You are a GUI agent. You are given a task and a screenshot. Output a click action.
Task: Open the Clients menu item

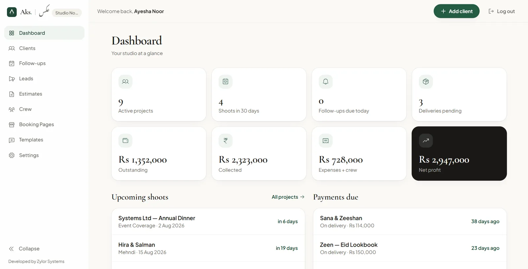44,48
